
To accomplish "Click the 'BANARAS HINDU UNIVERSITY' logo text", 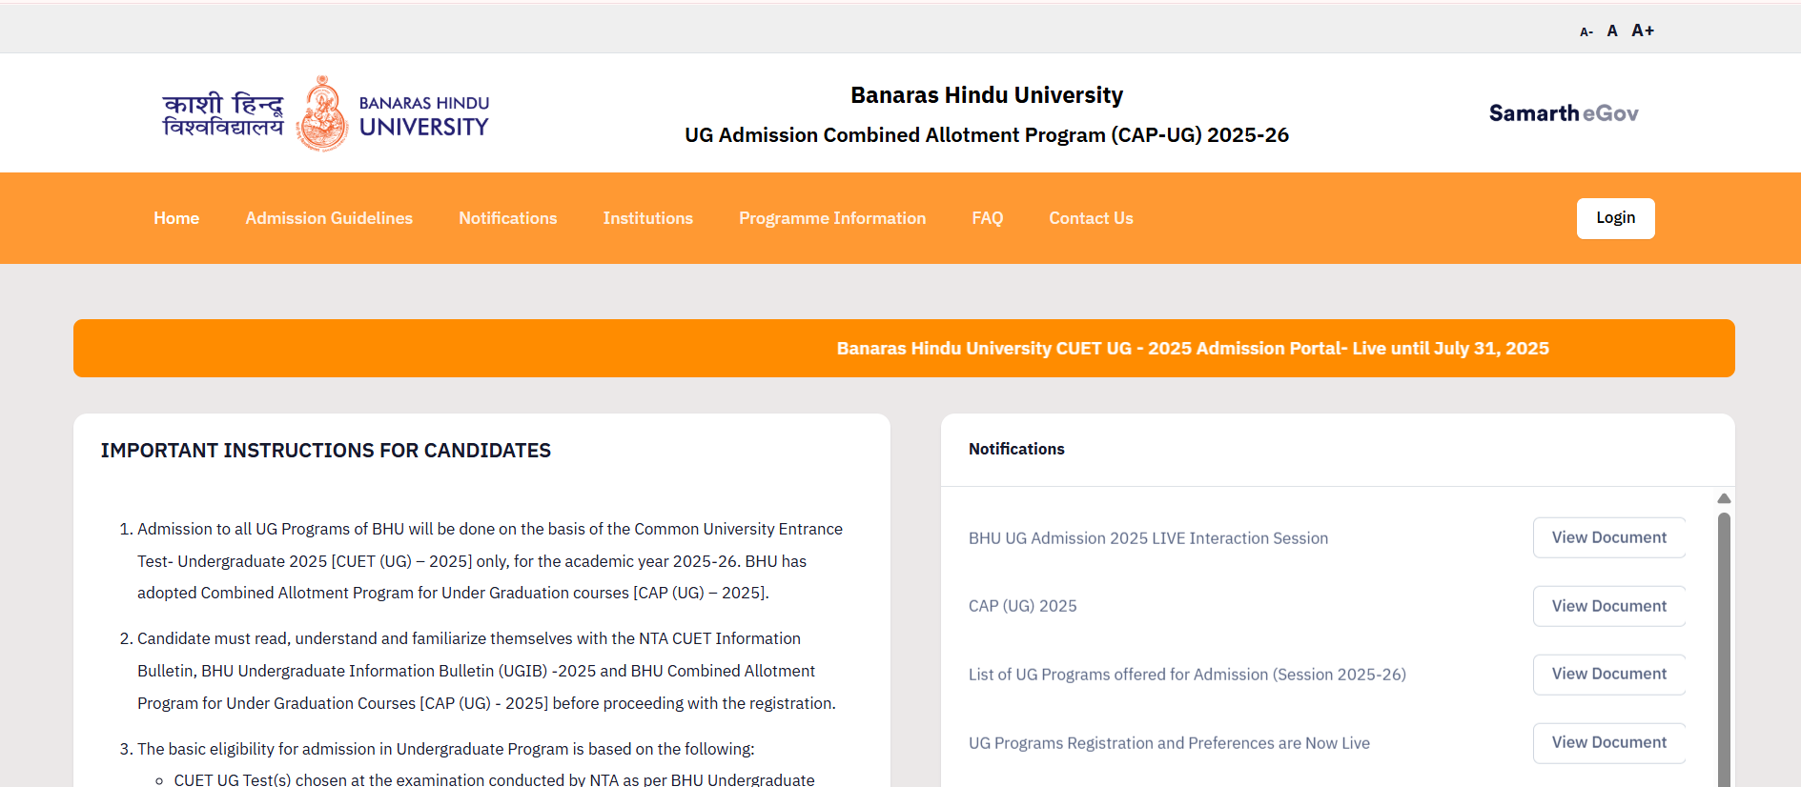I will (x=424, y=115).
